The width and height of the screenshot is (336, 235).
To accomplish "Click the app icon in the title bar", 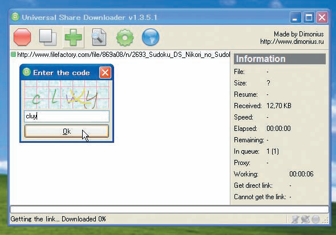I will [15, 17].
